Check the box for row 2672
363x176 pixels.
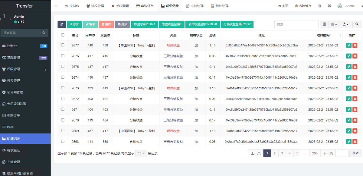(x=63, y=99)
